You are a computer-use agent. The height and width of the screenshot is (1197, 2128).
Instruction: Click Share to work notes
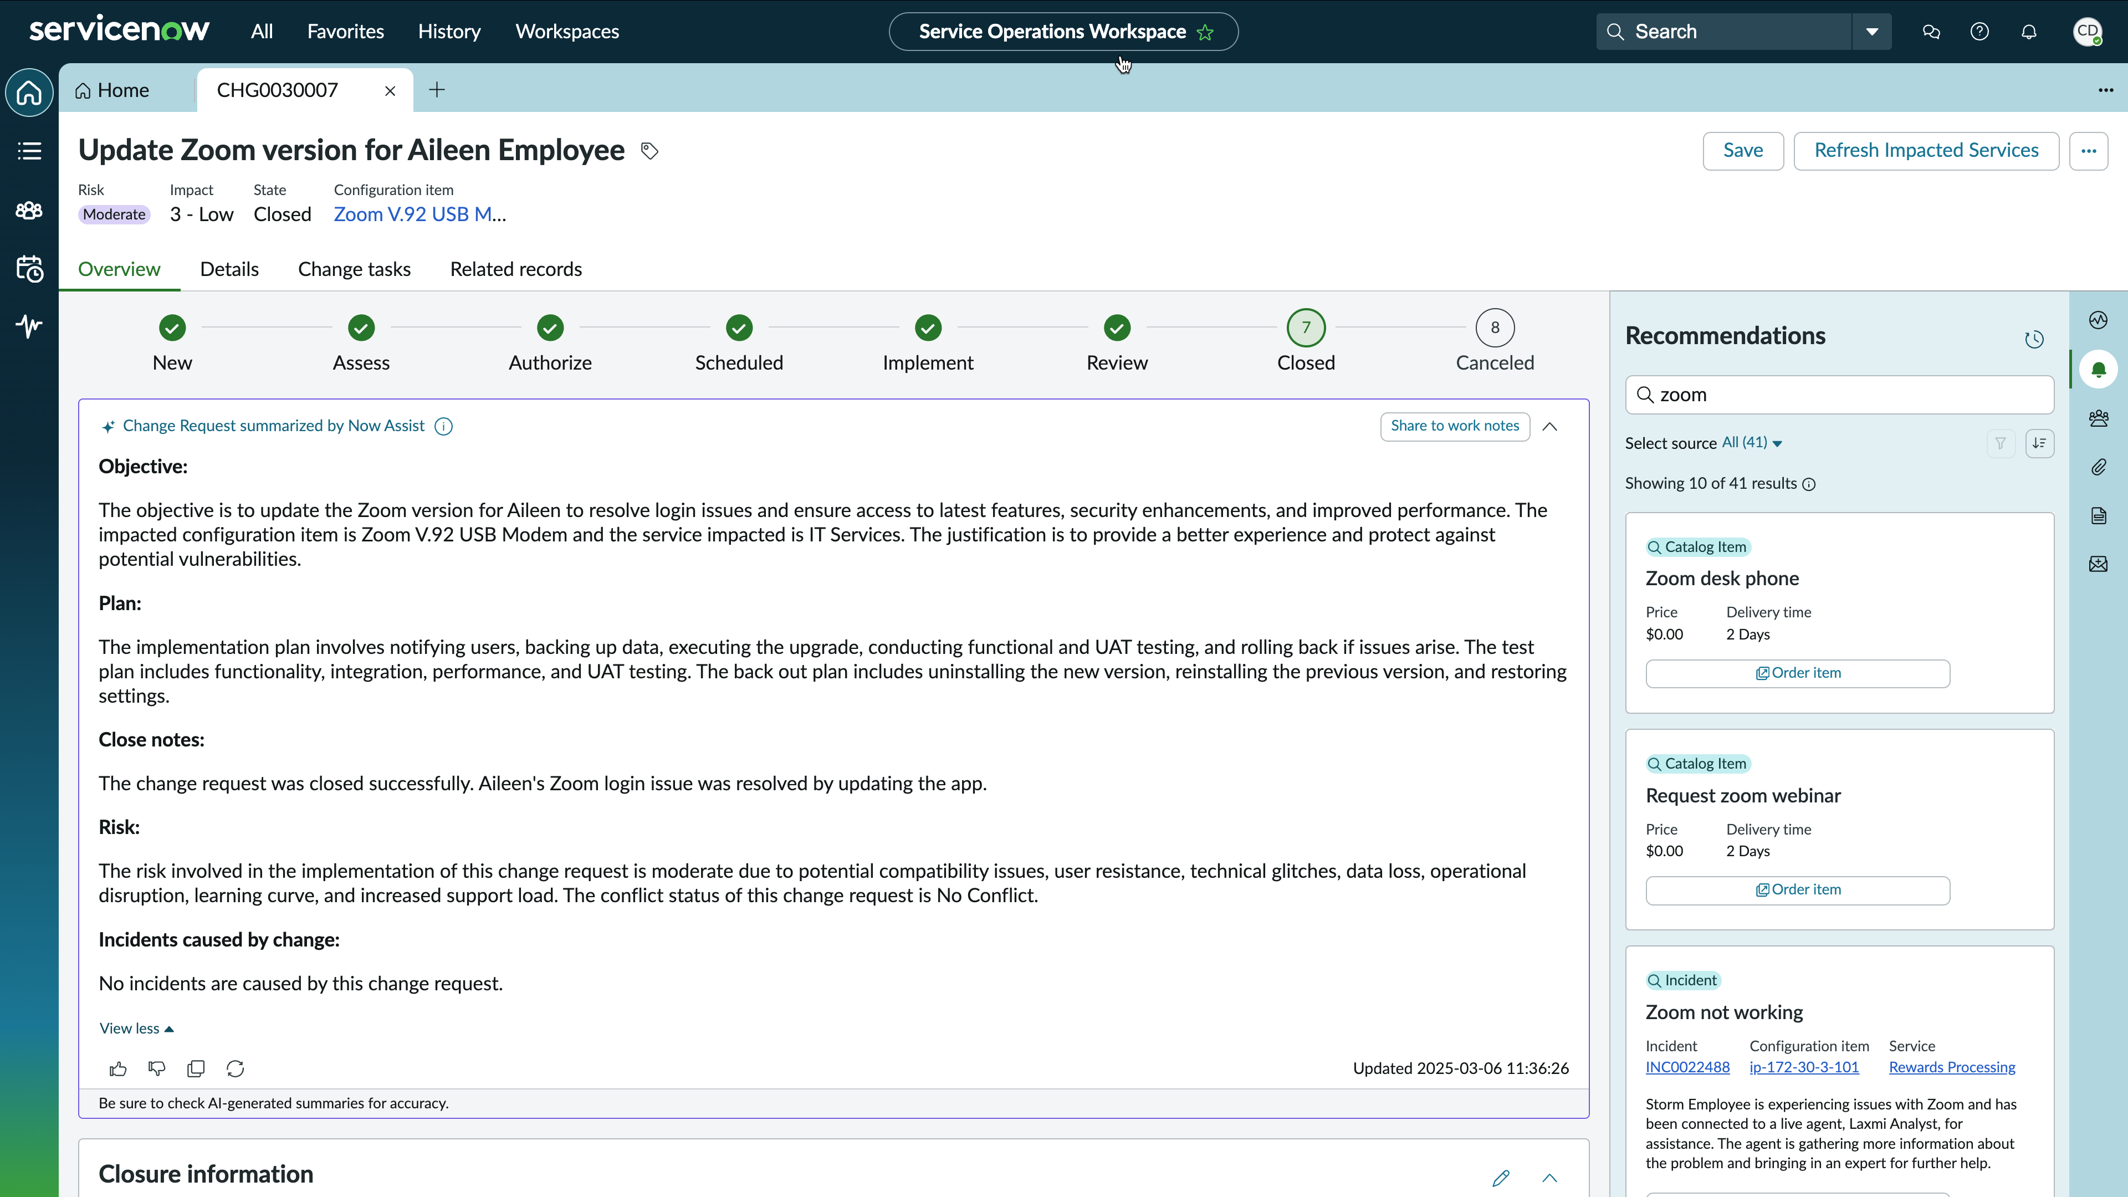tap(1455, 426)
